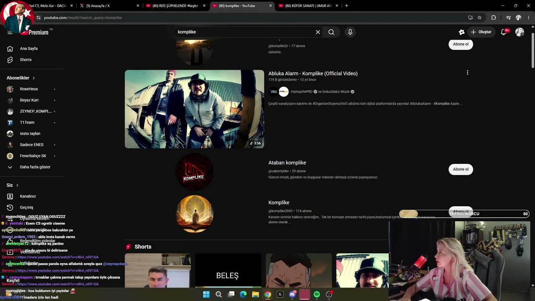Screen dimensions: 535x301
Task: Open the Ana Sayfa home icon
Action: click(10, 48)
